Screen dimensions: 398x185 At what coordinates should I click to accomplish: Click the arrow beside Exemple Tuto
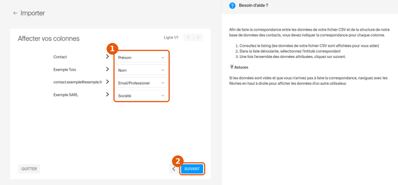point(107,69)
